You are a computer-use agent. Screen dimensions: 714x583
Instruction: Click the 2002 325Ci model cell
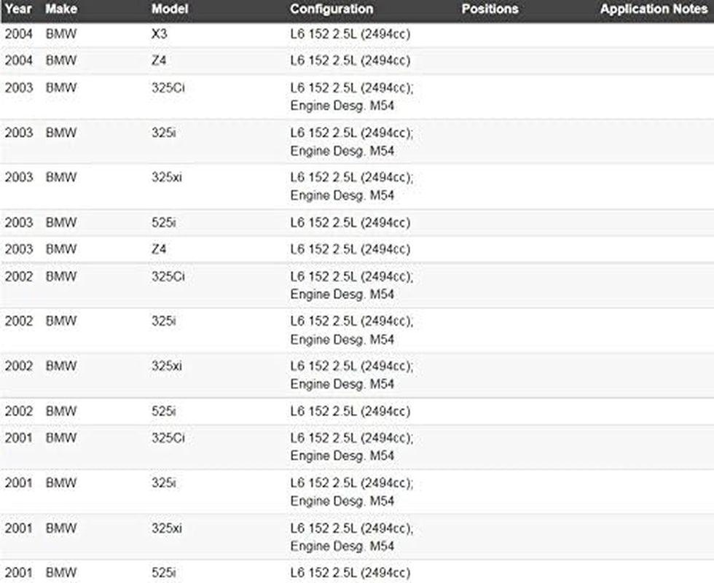point(168,277)
